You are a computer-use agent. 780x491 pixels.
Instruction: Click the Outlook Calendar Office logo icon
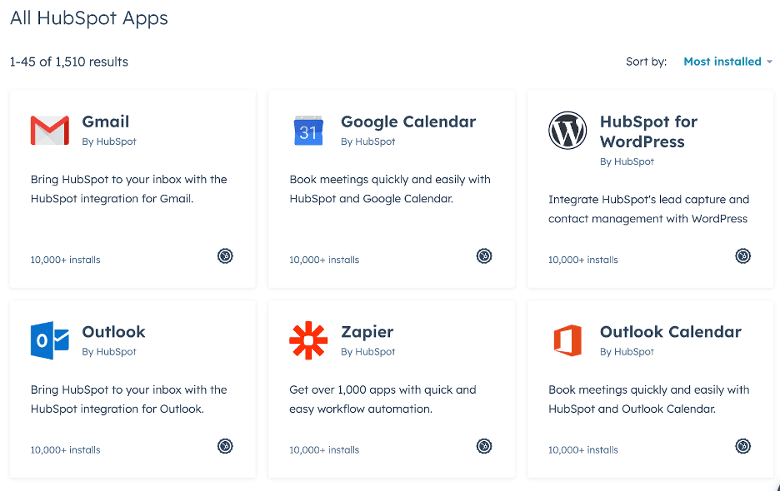click(567, 340)
